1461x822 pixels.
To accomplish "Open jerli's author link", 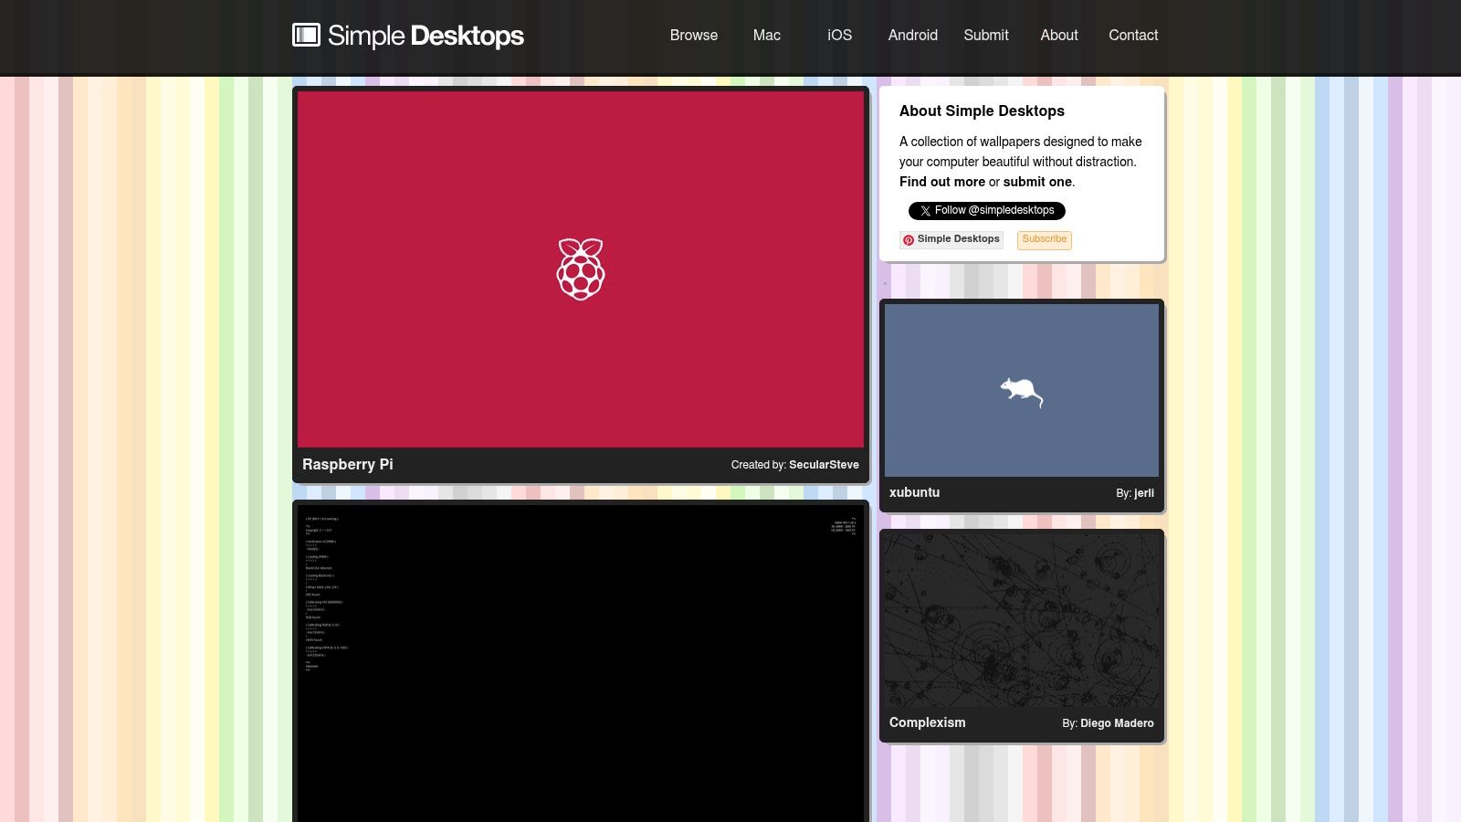I will [x=1144, y=493].
